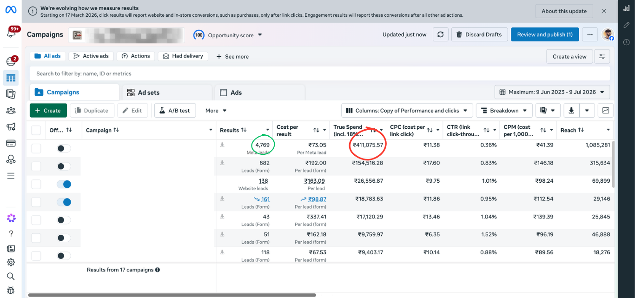
Task: Open the reports icon dropdown
Action: pos(548,111)
